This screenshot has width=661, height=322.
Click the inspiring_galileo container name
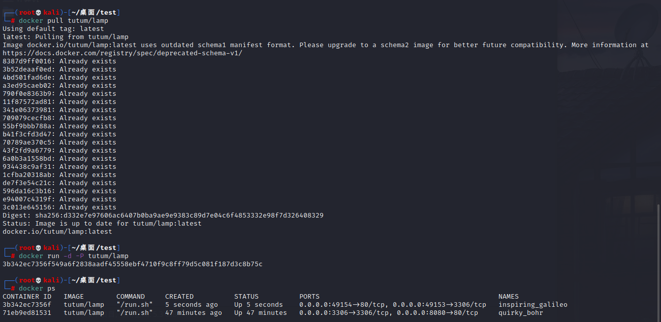tap(533, 305)
